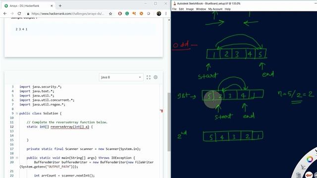
Task: Click line "import java.util.concurrent.*;"
Action: point(47,100)
